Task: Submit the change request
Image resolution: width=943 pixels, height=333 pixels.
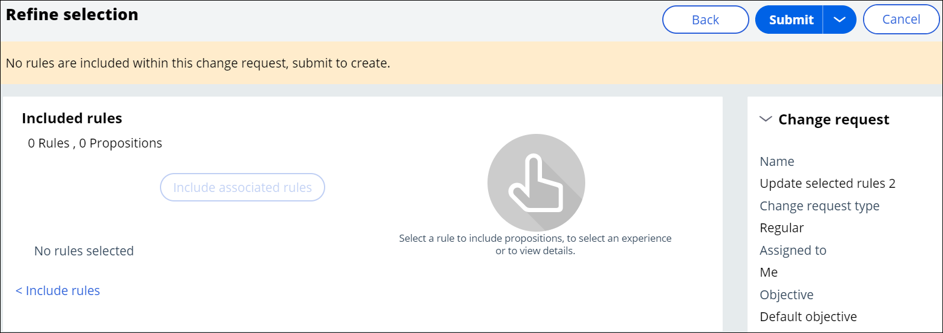Action: point(790,20)
